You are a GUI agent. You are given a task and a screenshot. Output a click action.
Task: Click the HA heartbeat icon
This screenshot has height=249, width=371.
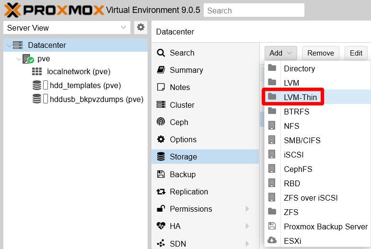[161, 226]
